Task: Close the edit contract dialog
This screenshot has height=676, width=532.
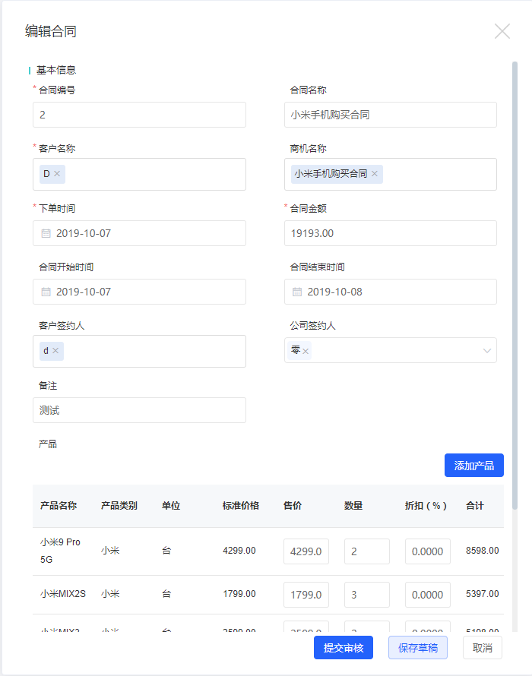Action: coord(502,31)
